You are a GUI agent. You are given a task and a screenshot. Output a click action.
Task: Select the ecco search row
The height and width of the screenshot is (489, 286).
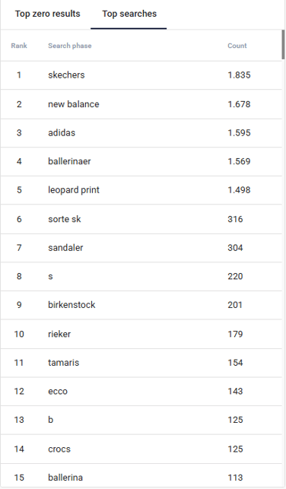point(141,392)
